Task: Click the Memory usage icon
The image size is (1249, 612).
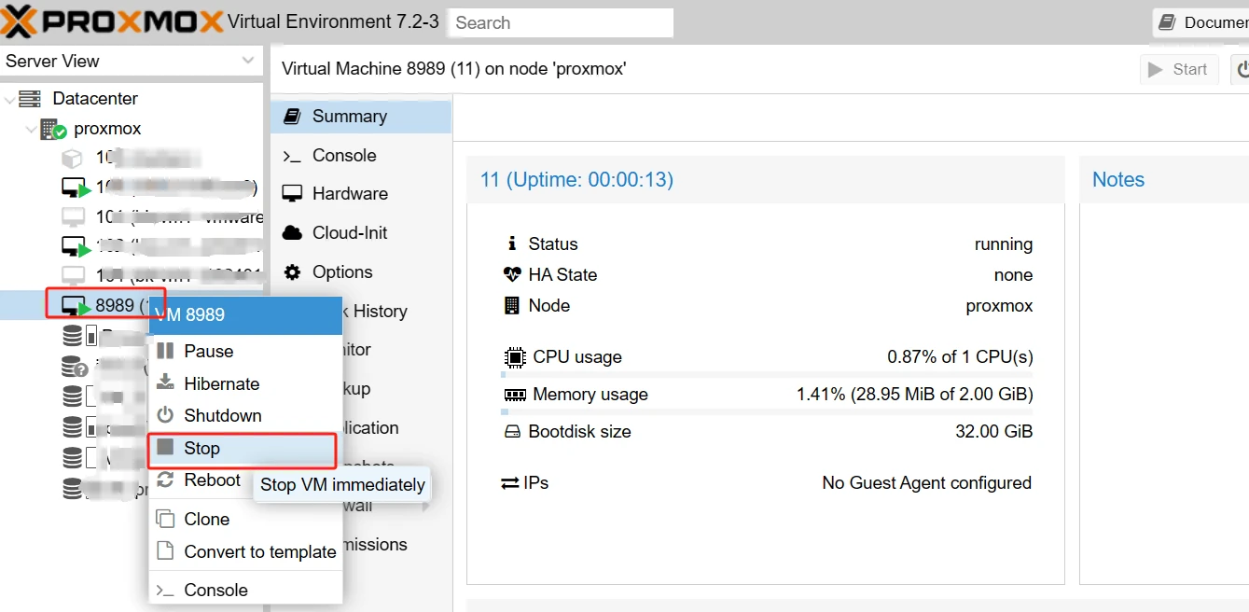Action: (x=514, y=394)
